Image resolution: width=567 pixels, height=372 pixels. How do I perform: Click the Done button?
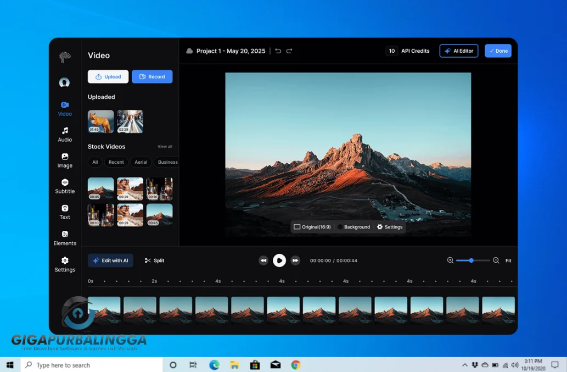click(x=498, y=51)
